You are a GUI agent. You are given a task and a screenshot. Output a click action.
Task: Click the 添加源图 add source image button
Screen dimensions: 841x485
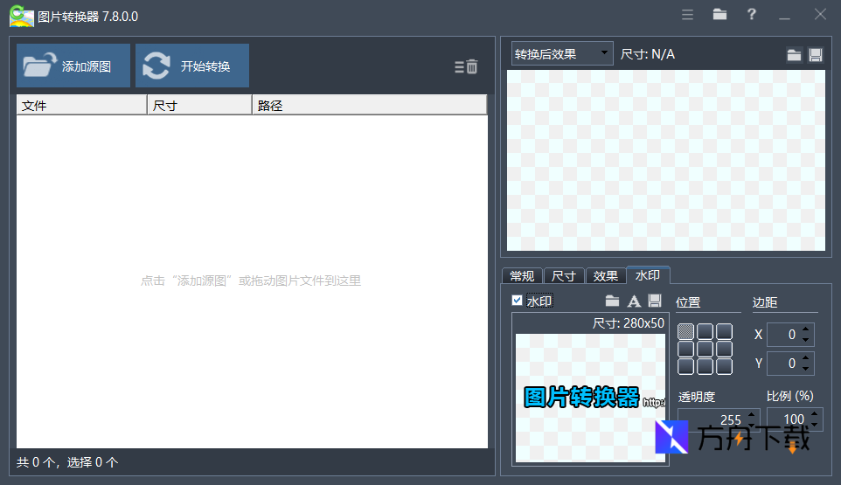[x=73, y=66]
